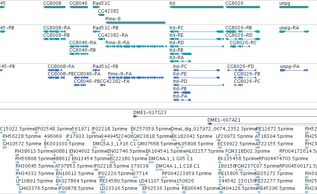Click the DME1-017G23 BAC label

[150, 113]
